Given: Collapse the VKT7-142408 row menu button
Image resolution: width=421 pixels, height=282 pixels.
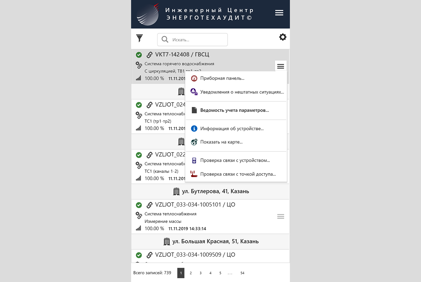Looking at the screenshot, I should [x=281, y=66].
